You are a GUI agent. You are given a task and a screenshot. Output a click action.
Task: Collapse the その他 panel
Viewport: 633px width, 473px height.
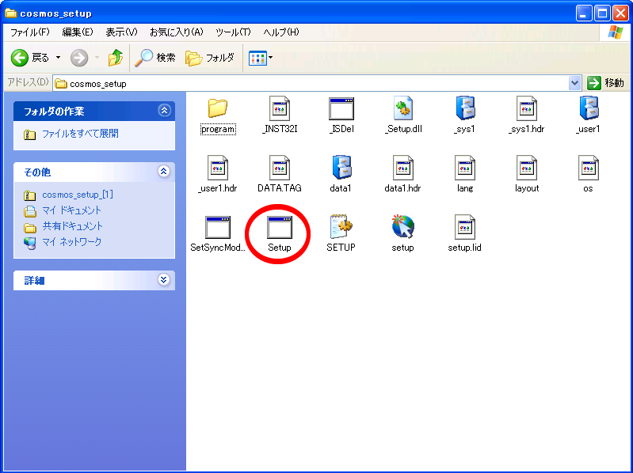(x=163, y=171)
